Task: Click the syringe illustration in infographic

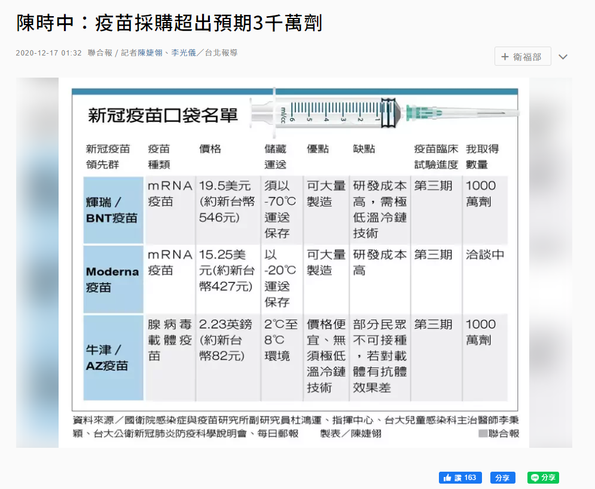Action: [383, 113]
